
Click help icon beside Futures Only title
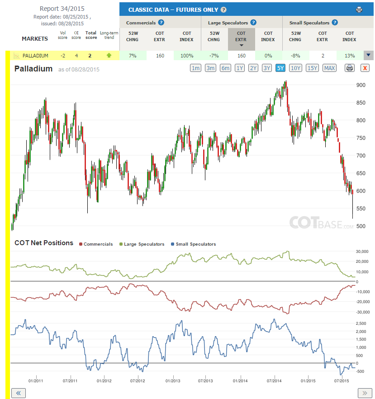[x=223, y=9]
